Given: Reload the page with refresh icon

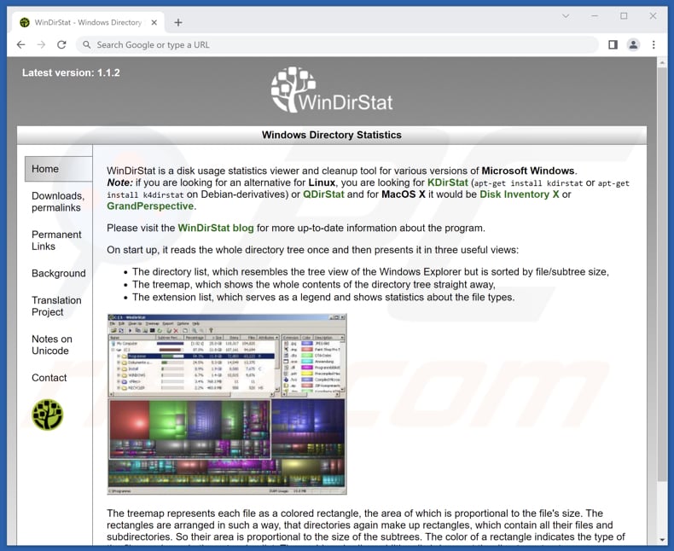Looking at the screenshot, I should pos(62,44).
